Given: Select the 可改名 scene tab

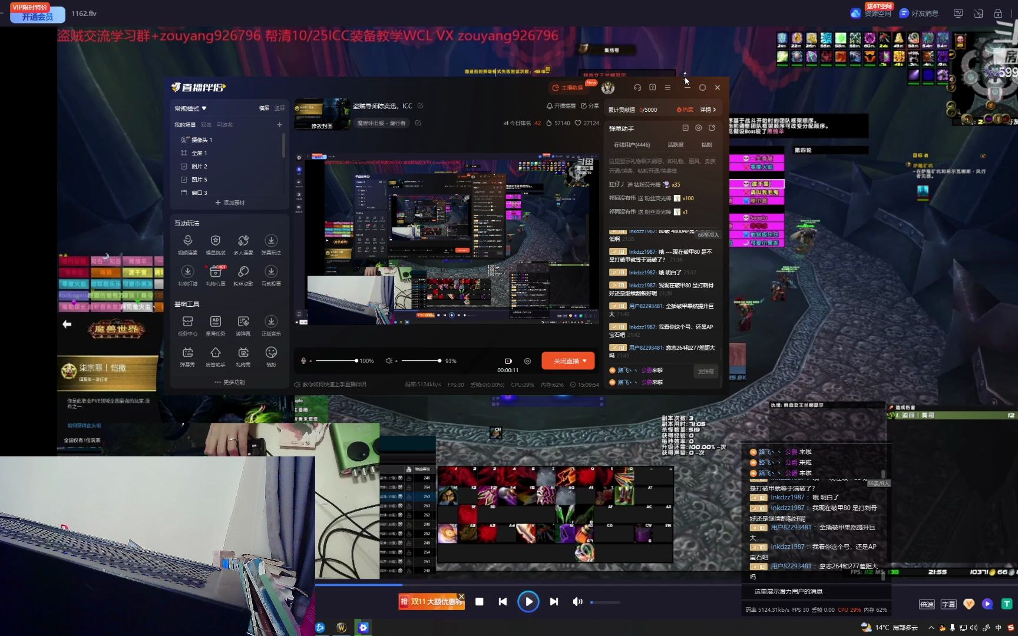Looking at the screenshot, I should (x=224, y=125).
